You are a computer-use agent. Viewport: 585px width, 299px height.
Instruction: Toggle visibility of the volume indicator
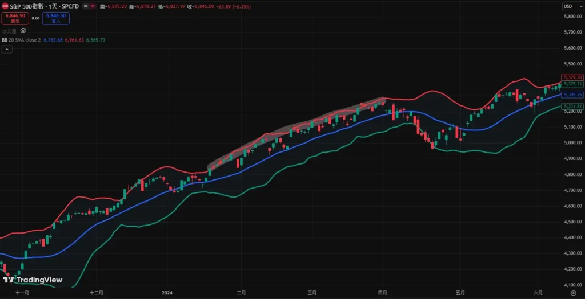(x=23, y=31)
